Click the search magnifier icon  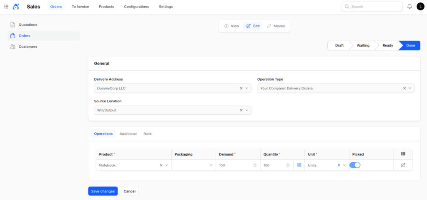[x=347, y=7]
